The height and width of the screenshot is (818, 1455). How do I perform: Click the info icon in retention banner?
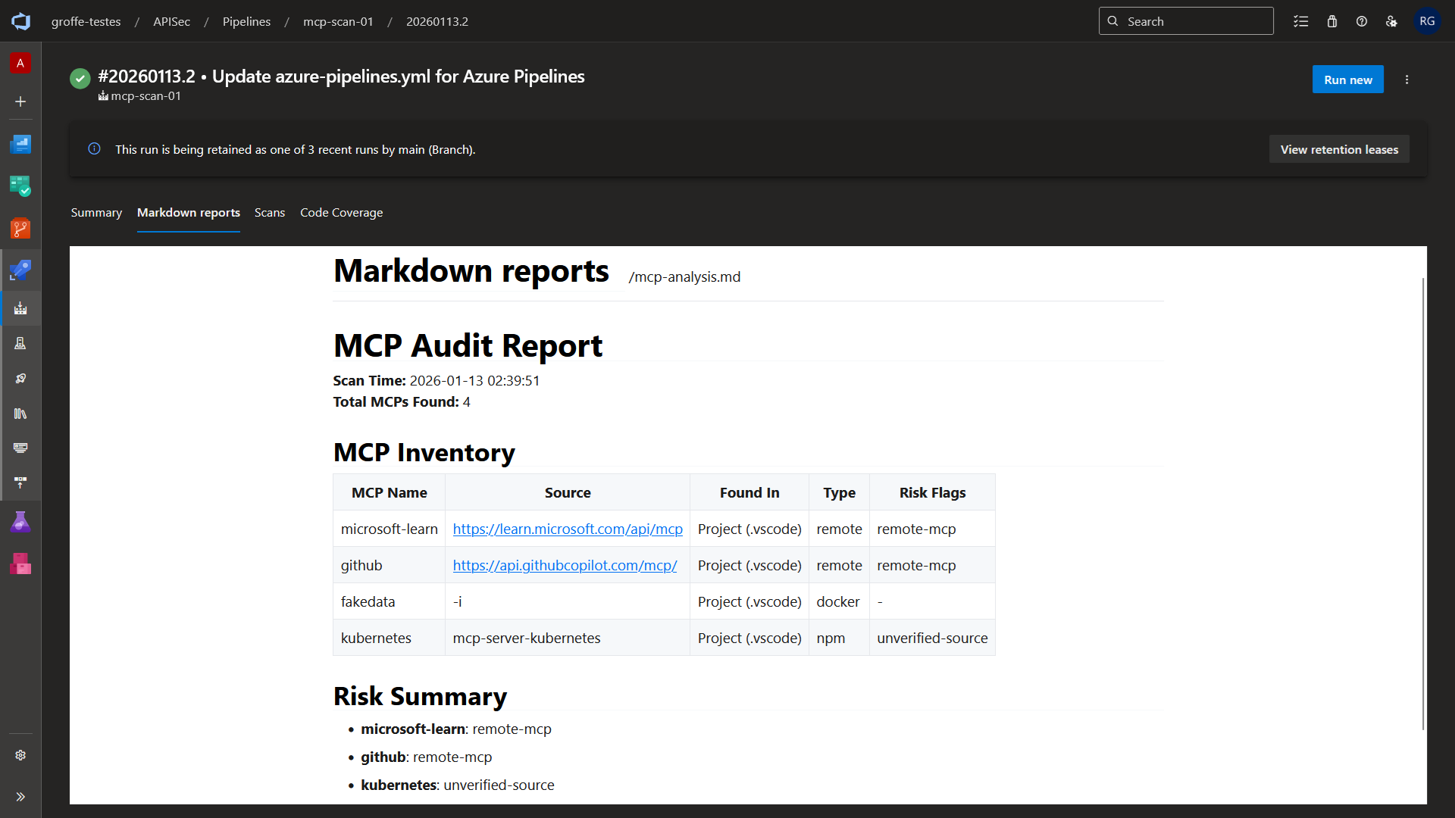click(94, 149)
